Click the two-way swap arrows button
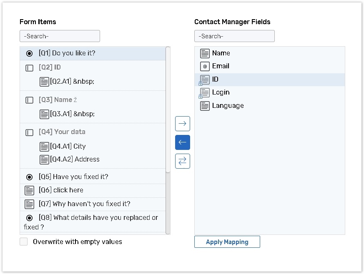 (x=182, y=161)
